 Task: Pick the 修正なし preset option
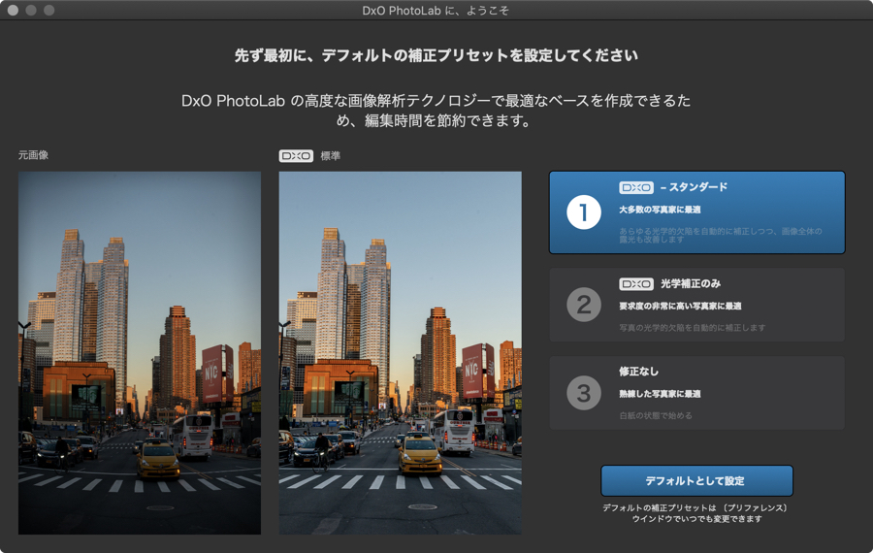click(x=697, y=393)
